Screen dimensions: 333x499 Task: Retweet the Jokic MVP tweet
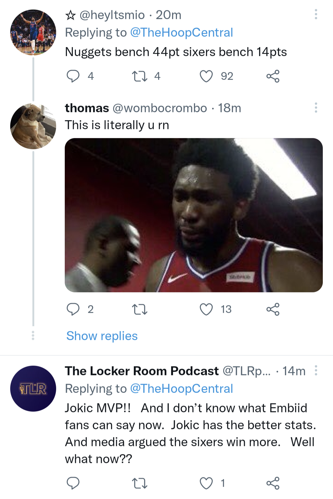[139, 483]
